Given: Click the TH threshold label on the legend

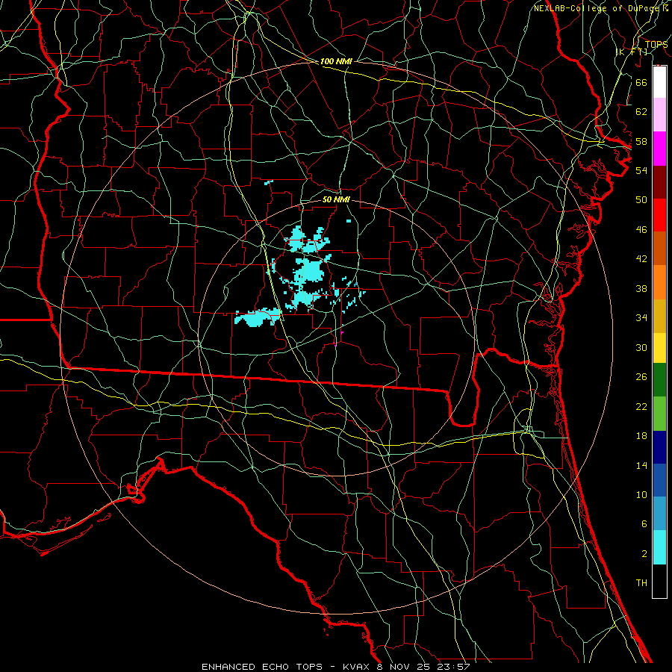Looking at the screenshot, I should pyautogui.click(x=641, y=583).
